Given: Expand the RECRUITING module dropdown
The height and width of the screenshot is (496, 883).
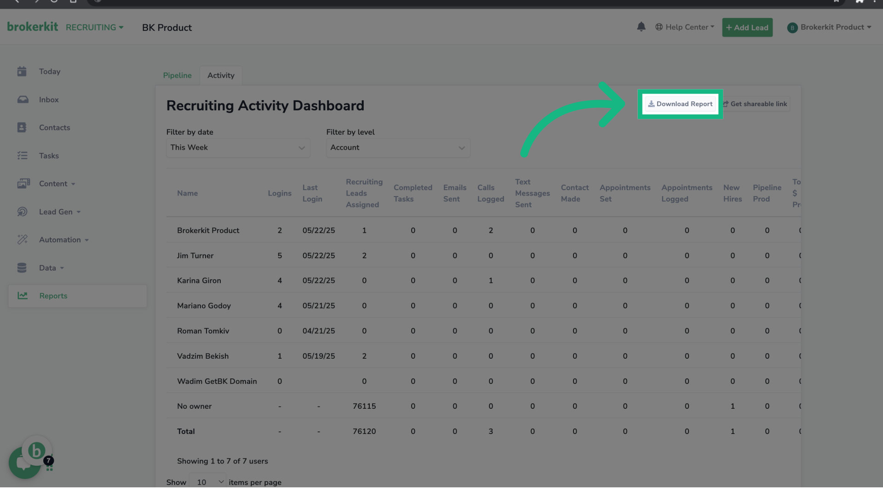Looking at the screenshot, I should tap(94, 28).
